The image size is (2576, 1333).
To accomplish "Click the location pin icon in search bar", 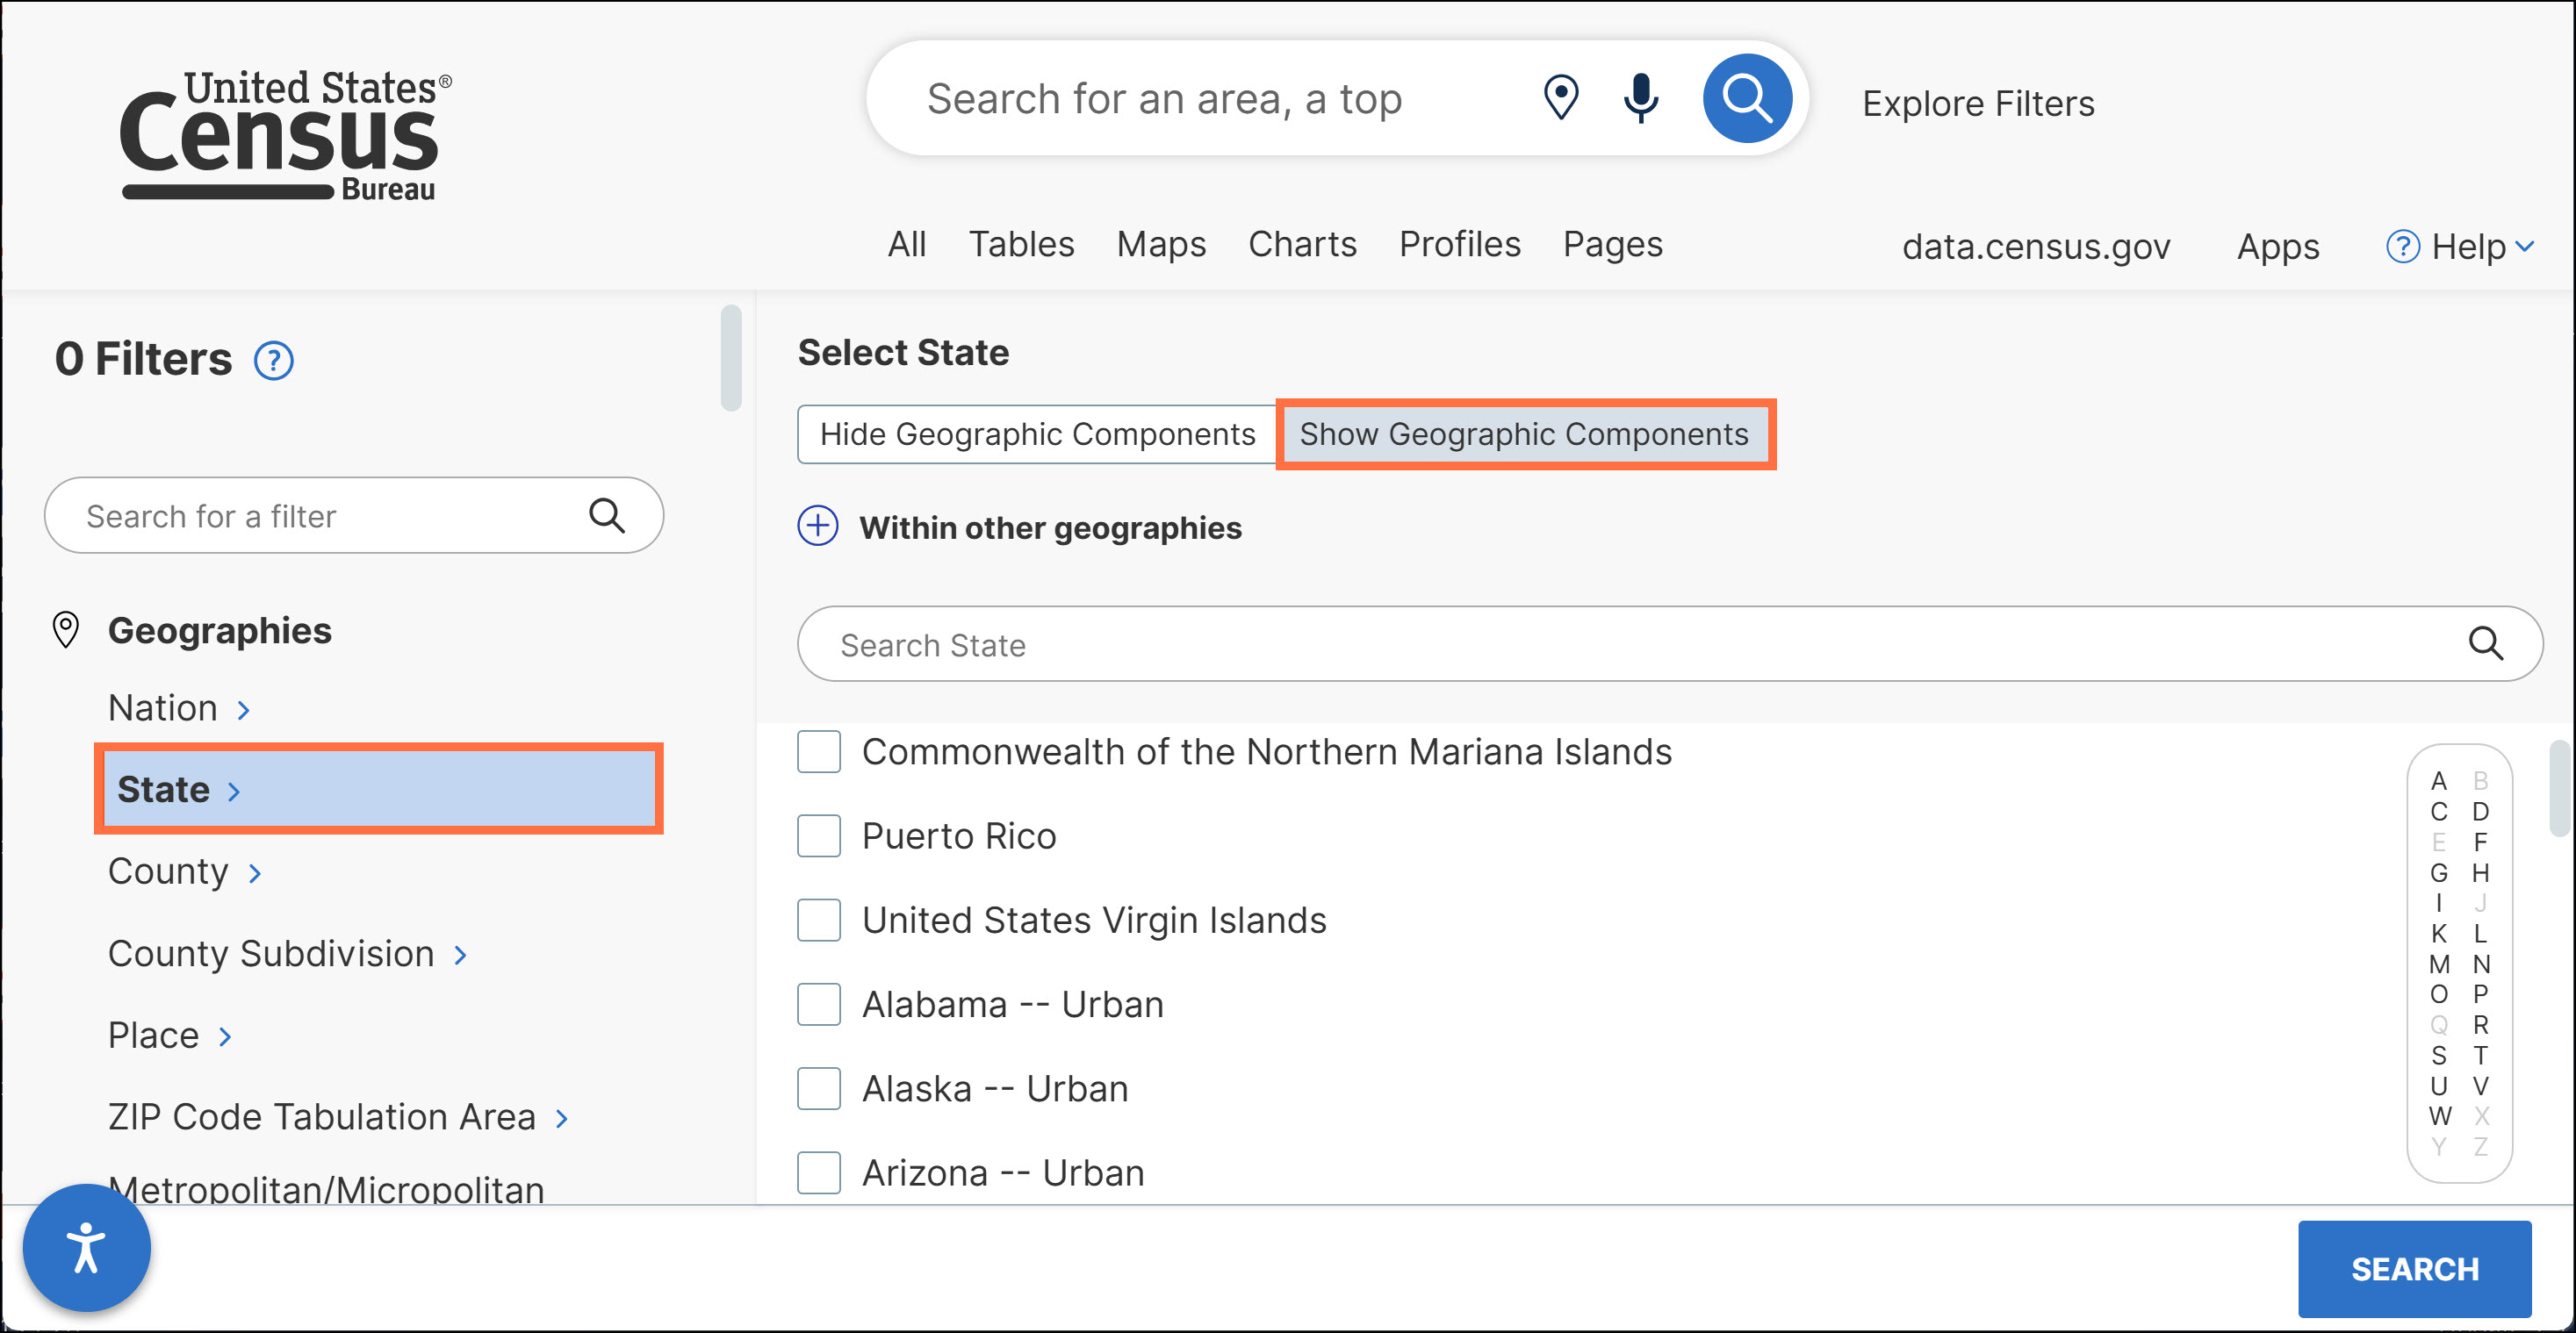I will [x=1560, y=98].
